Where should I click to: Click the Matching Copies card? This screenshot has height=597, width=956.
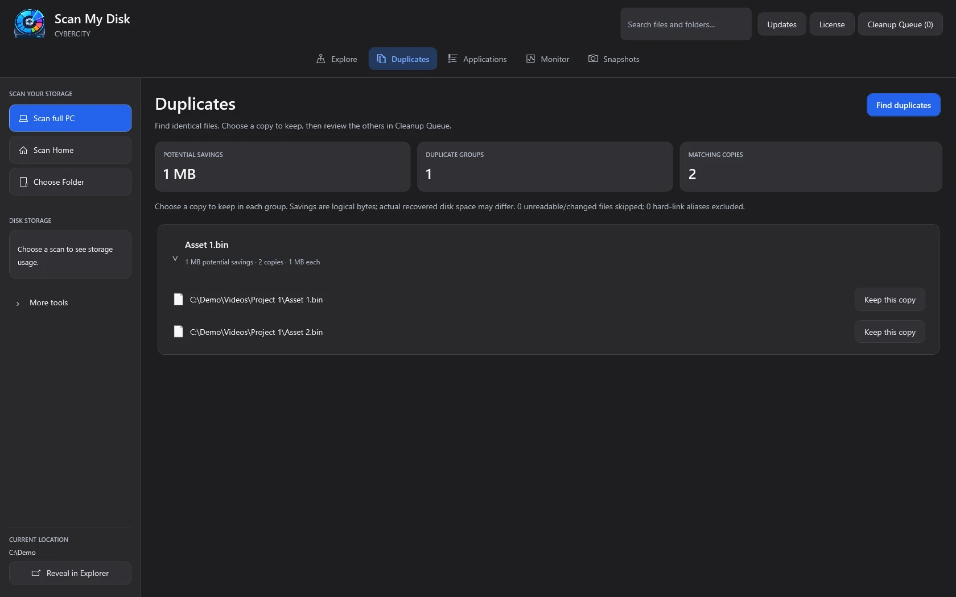click(811, 167)
